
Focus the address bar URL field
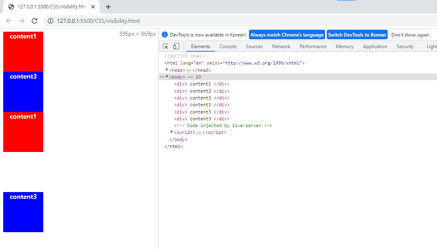pos(240,21)
